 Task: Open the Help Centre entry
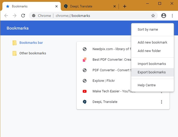(153, 85)
